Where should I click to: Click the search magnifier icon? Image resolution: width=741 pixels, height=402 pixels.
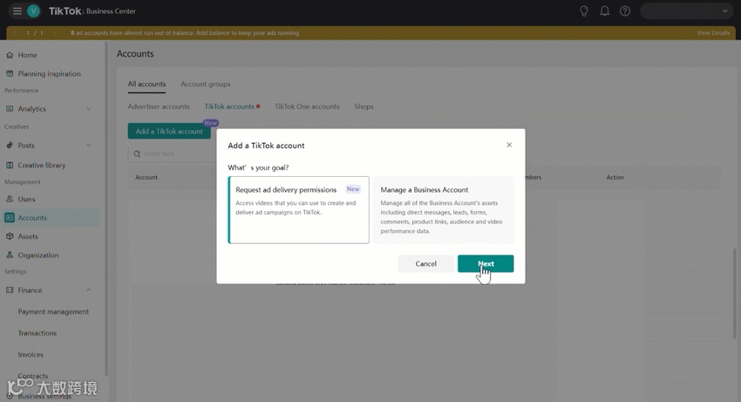137,153
